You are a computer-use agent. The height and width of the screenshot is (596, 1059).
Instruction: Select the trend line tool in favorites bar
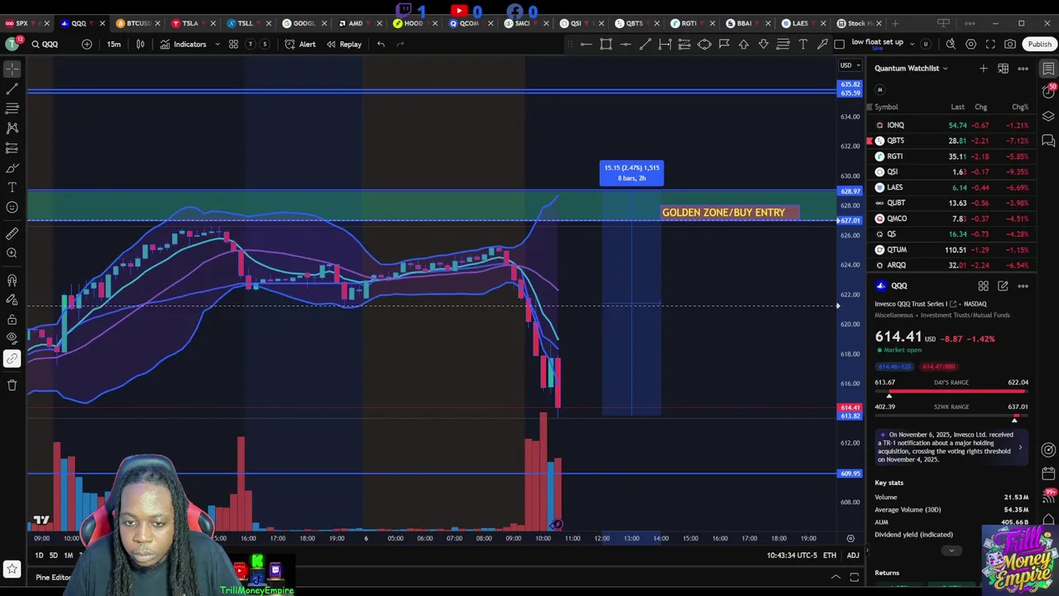pyautogui.click(x=645, y=44)
